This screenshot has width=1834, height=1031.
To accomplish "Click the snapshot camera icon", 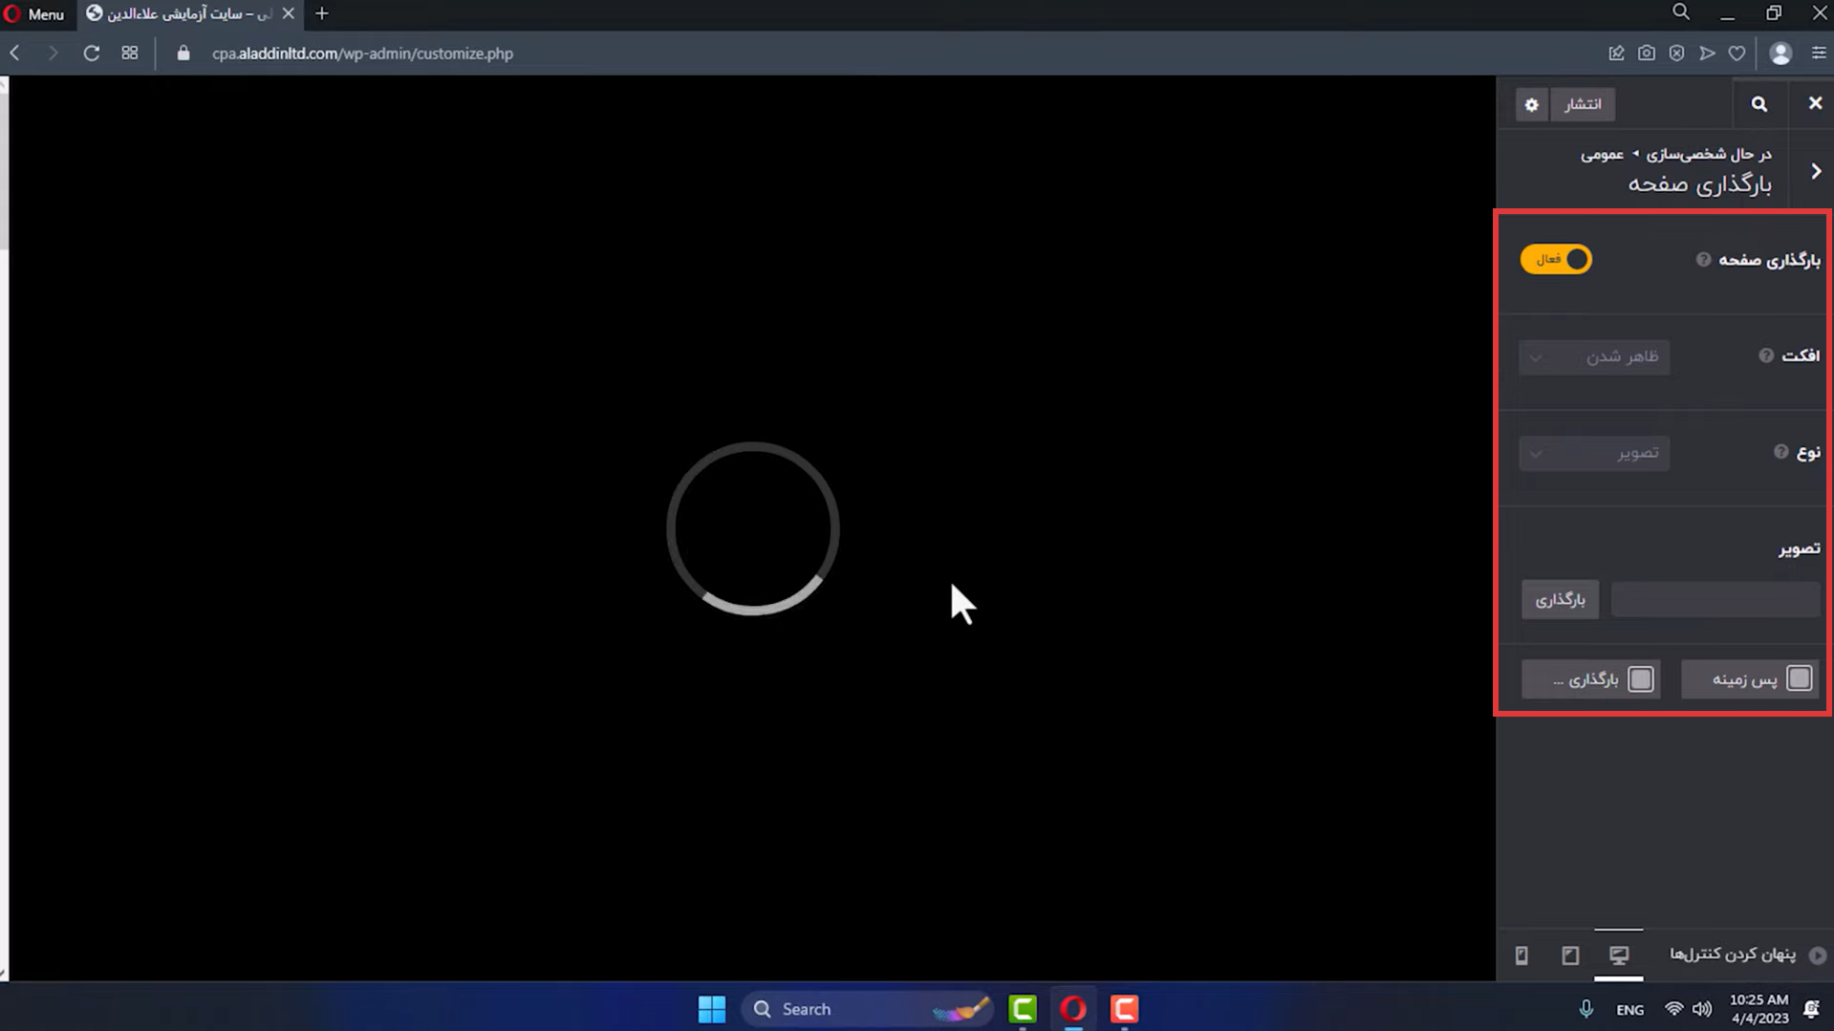I will pyautogui.click(x=1646, y=54).
